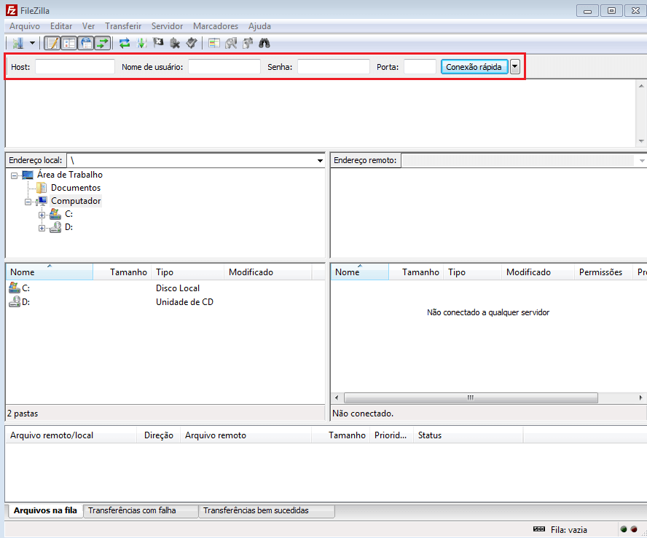Open the Site Manager dropdown arrow
The image size is (647, 538).
click(31, 43)
